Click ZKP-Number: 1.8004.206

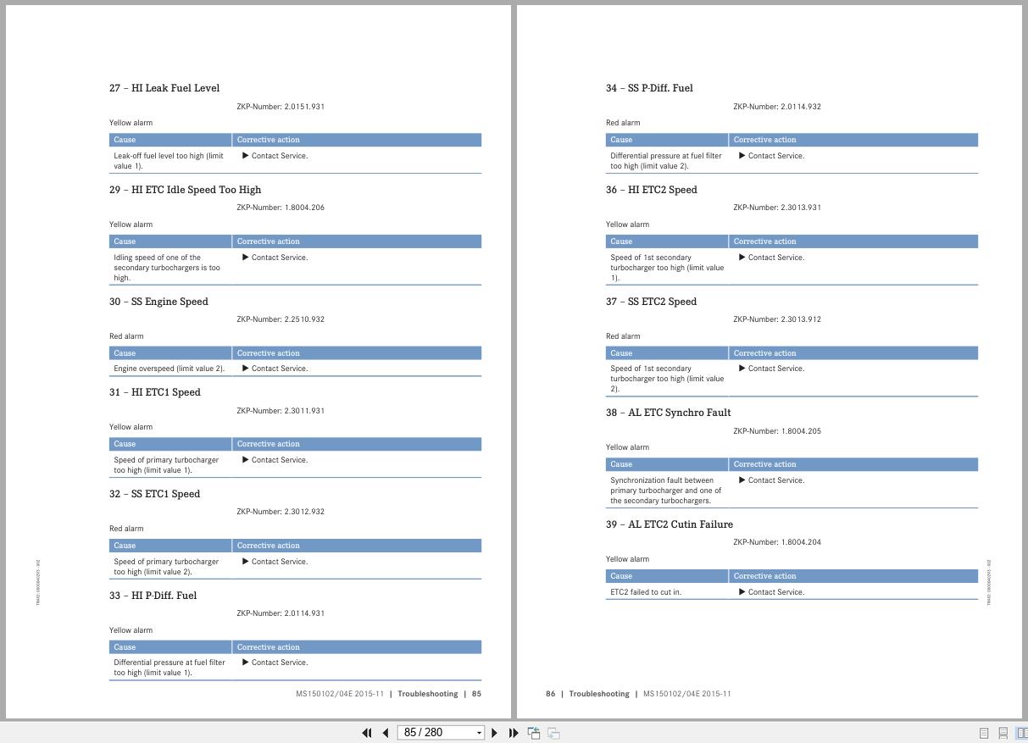click(x=281, y=208)
